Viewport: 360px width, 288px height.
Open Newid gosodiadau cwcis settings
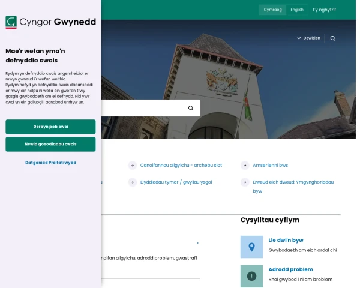tap(50, 144)
